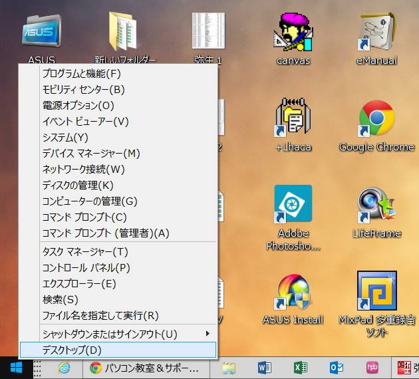Open タスク マネージャー(T)
Viewport: 419px width, 379px height.
(118, 252)
